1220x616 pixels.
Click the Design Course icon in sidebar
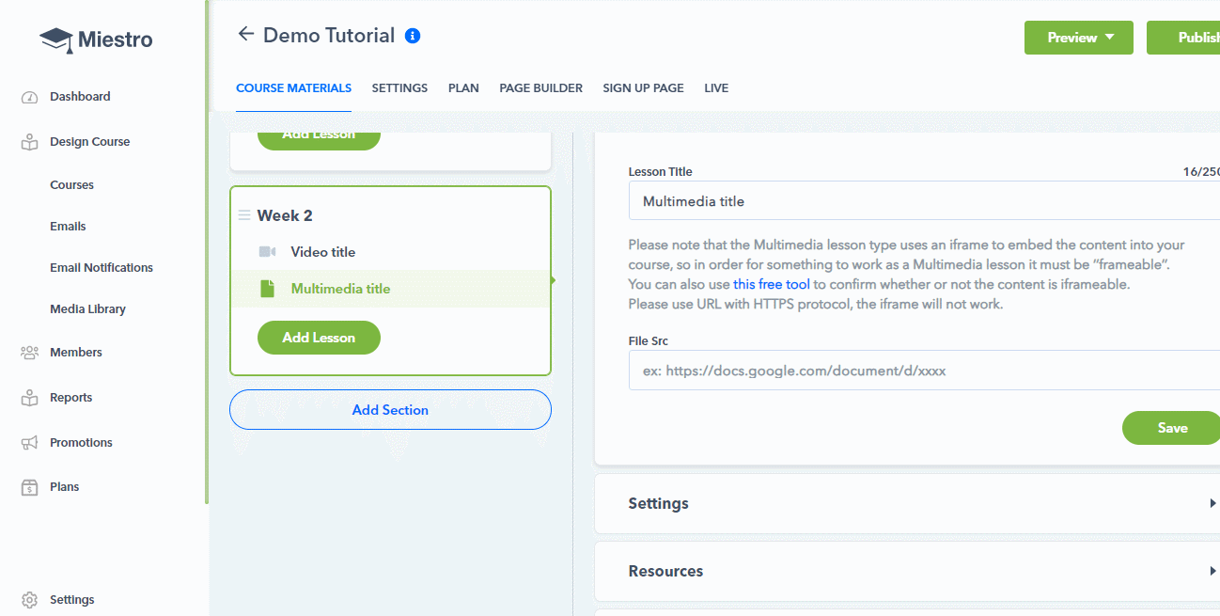tap(29, 142)
